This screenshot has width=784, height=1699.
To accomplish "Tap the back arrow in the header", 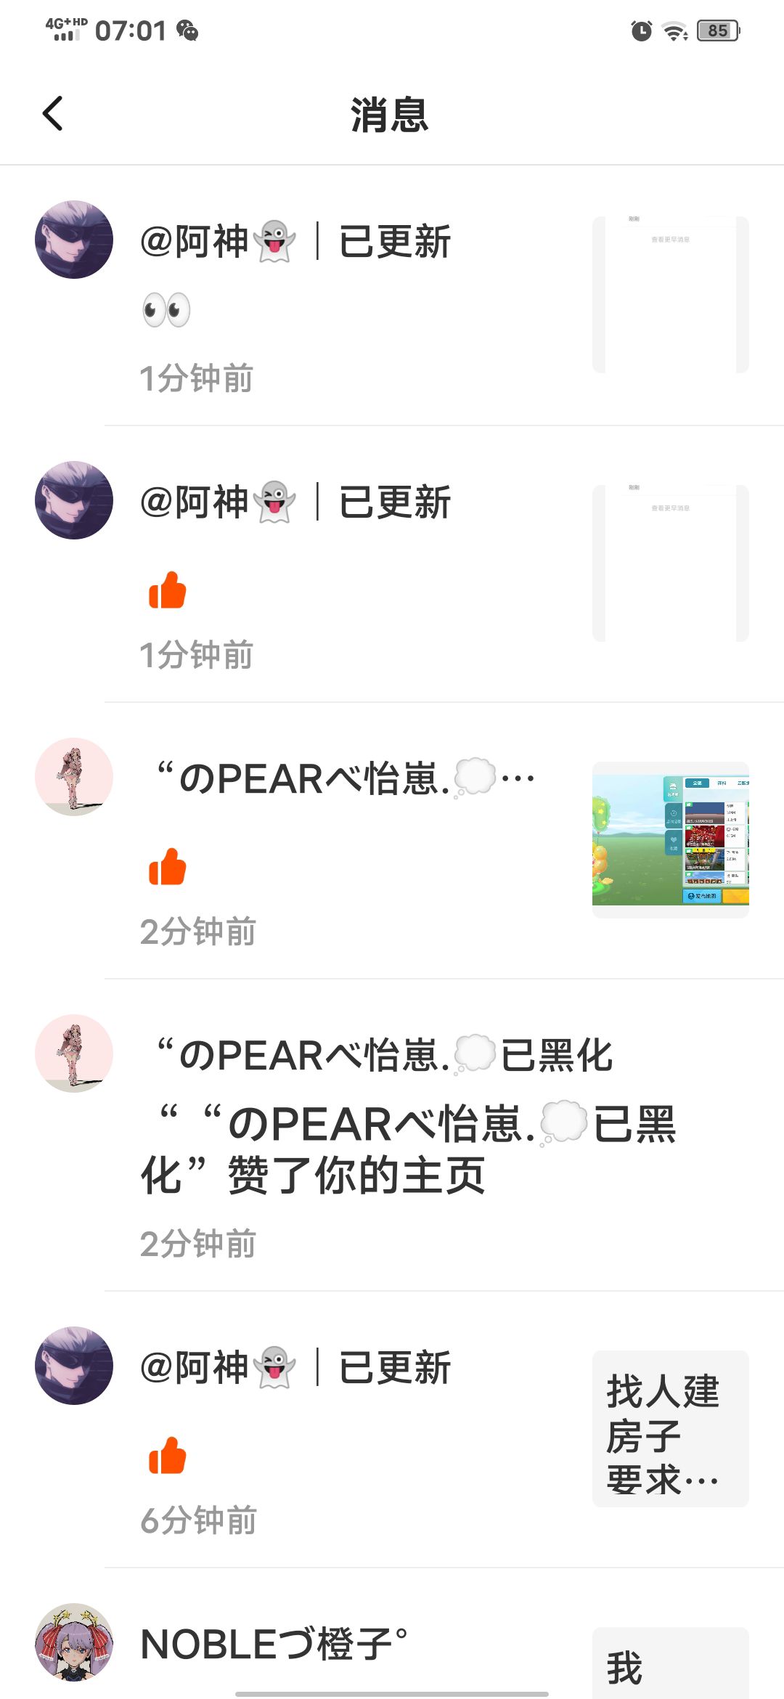I will pyautogui.click(x=52, y=113).
